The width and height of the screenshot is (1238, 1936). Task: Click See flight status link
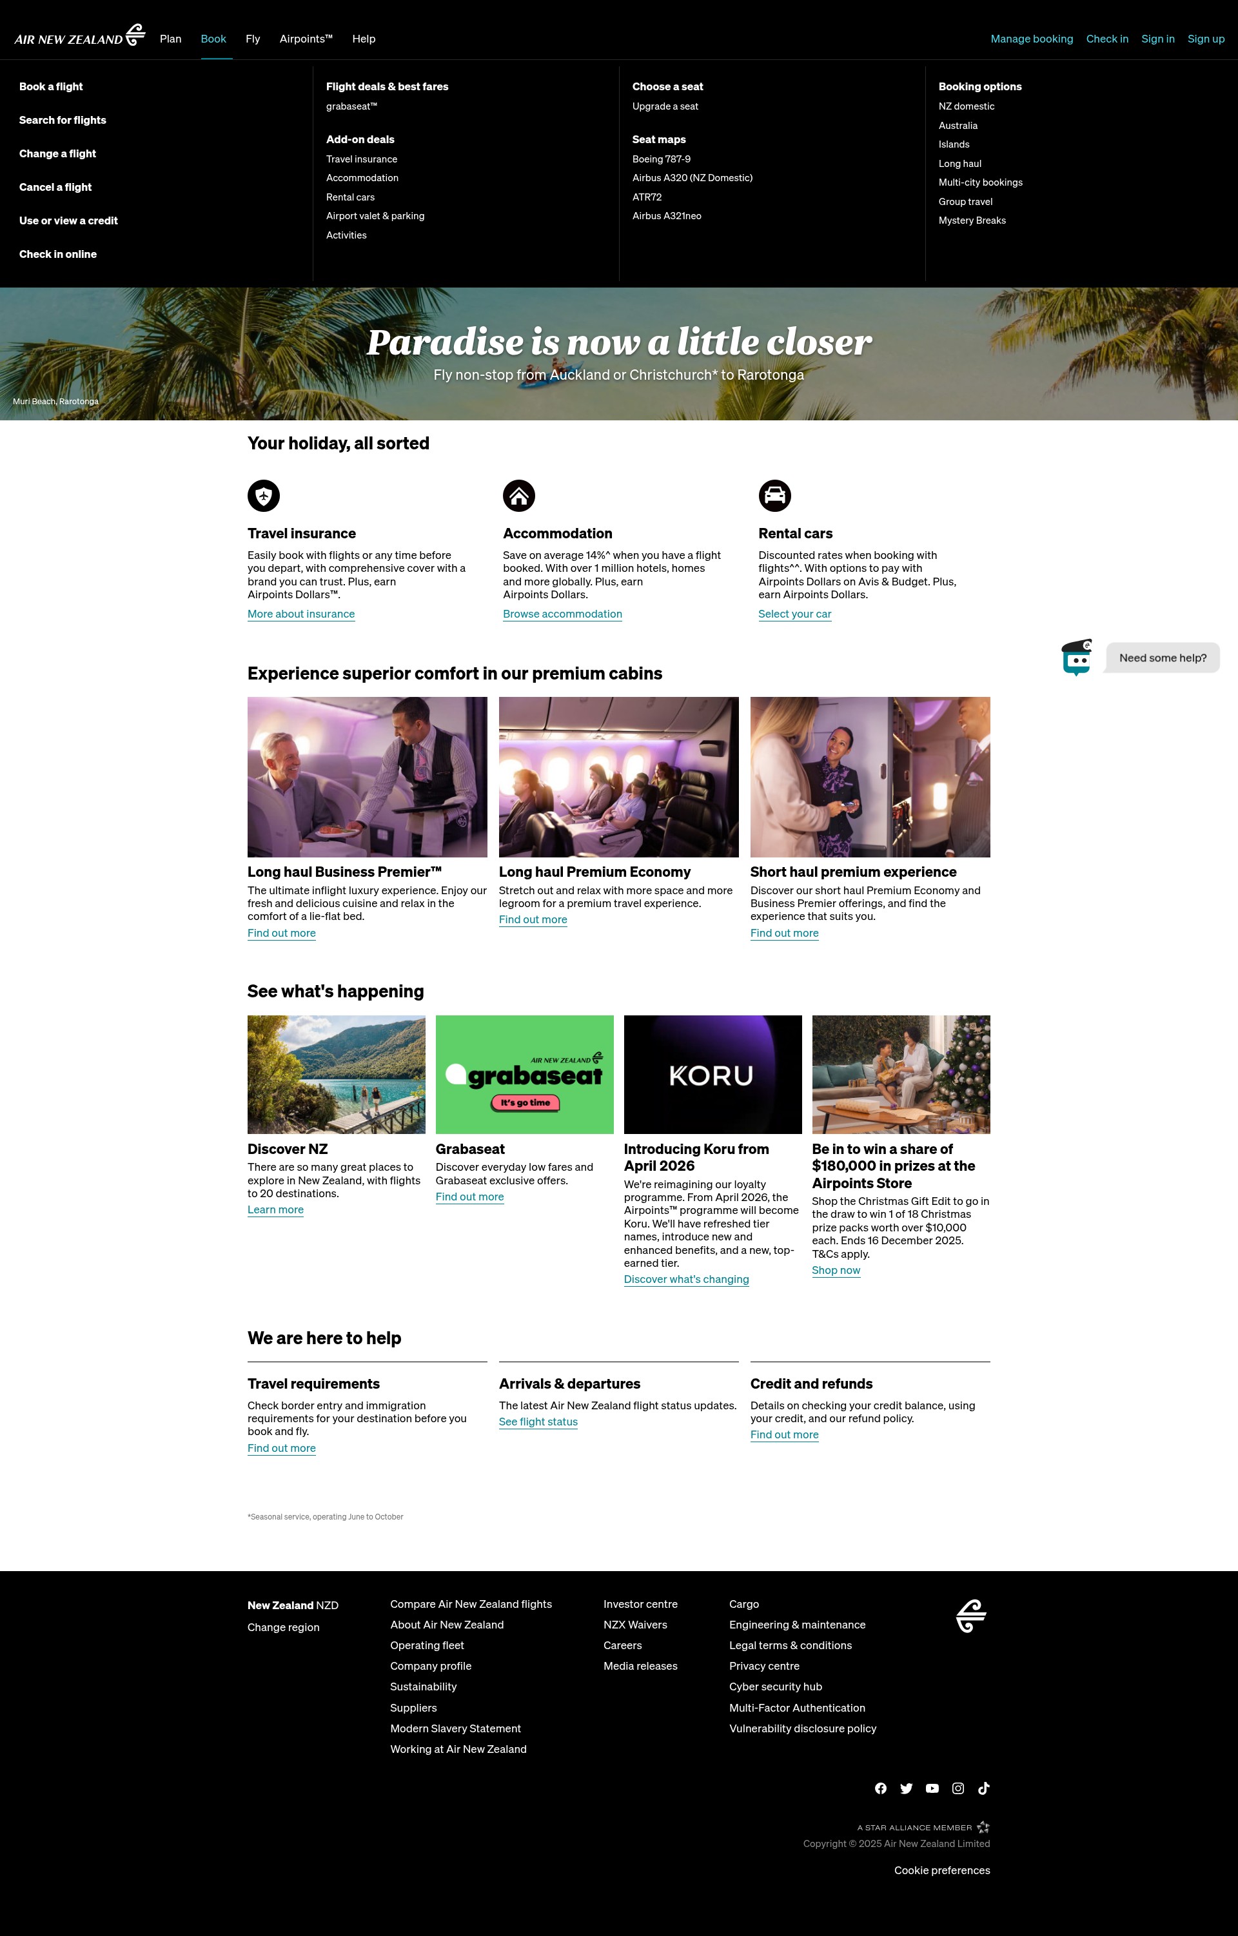(538, 1422)
